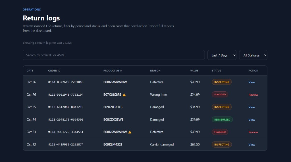The image size is (291, 162).
Task: Select order ID #114-9081726-3344551
Action: (66, 132)
